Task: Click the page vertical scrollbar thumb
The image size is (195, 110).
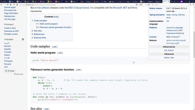Action: pyautogui.click(x=194, y=45)
